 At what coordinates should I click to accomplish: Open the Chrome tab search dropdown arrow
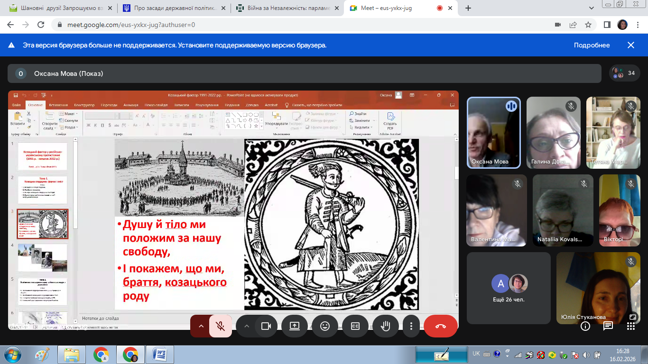tap(592, 8)
